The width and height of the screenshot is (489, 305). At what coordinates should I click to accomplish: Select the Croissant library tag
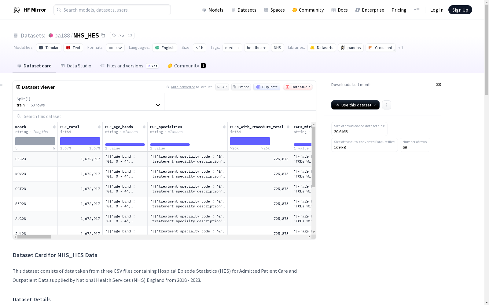(381, 48)
